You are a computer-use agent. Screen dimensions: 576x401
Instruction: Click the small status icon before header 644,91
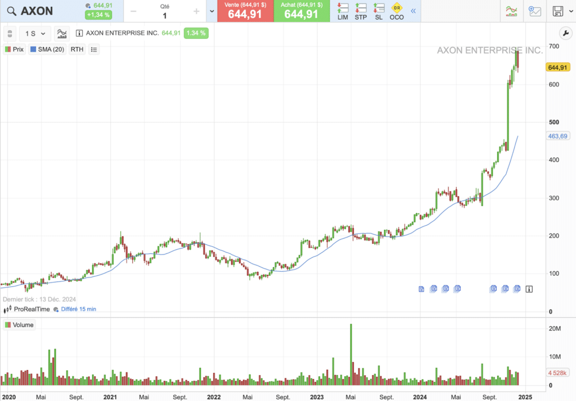[88, 6]
